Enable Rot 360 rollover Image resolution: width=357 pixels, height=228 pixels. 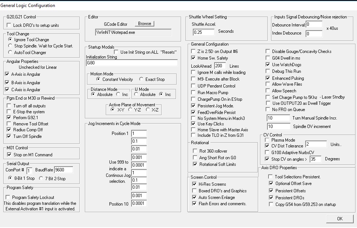[195, 151]
